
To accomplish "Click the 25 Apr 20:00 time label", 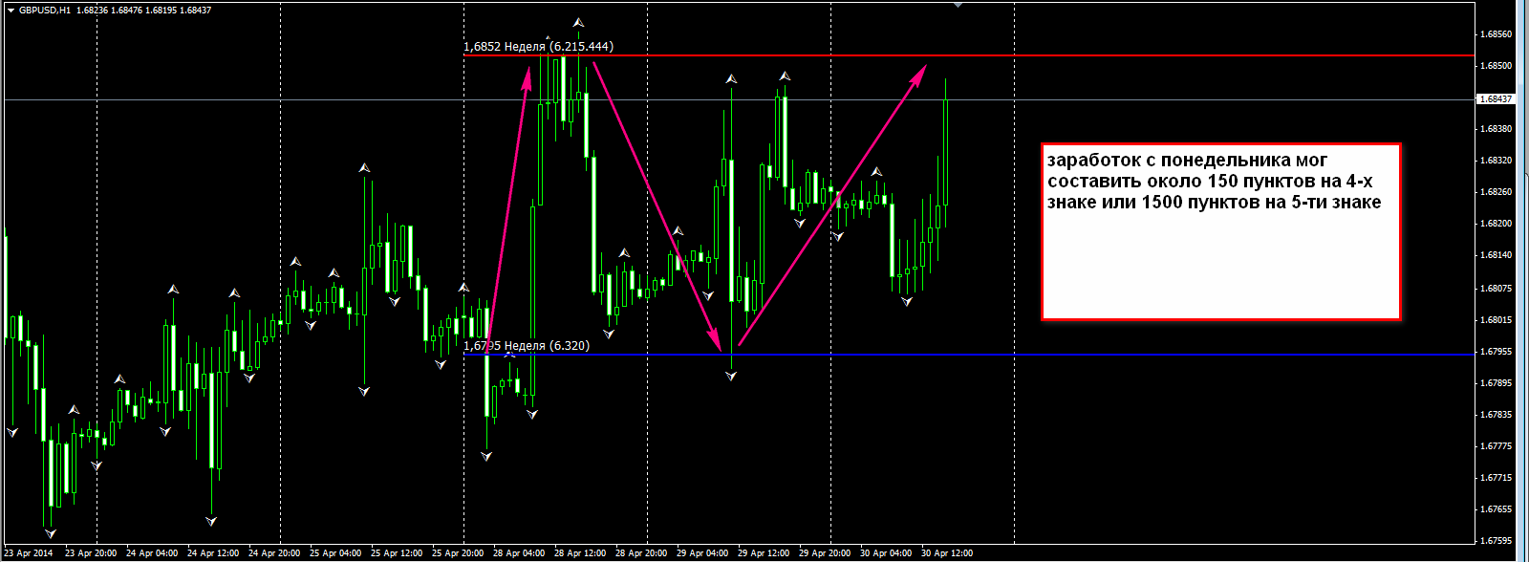I will tap(458, 553).
